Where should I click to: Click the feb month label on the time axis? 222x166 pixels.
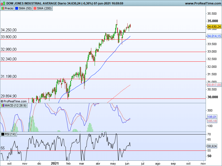[x=68, y=164]
